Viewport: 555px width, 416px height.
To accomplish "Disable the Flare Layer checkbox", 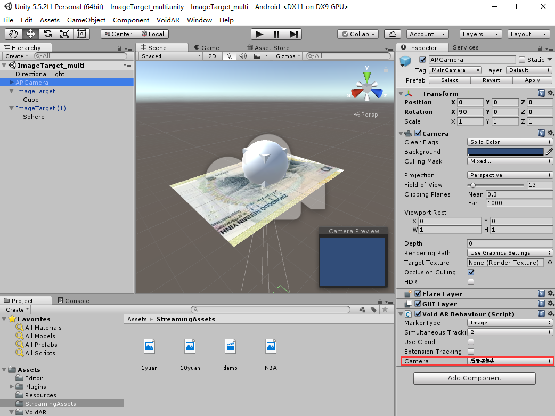I will pyautogui.click(x=418, y=294).
